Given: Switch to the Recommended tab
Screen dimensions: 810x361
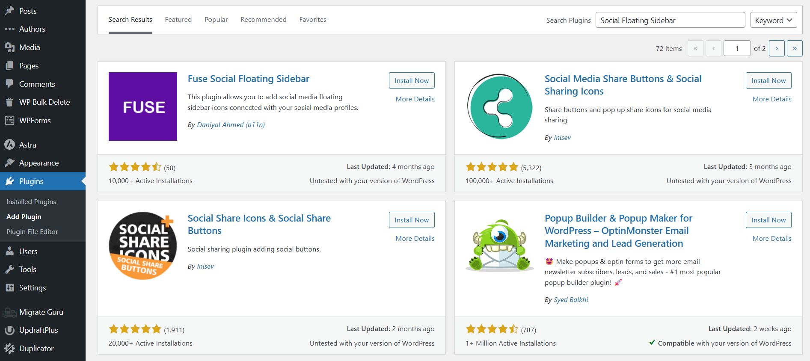Looking at the screenshot, I should pyautogui.click(x=264, y=20).
